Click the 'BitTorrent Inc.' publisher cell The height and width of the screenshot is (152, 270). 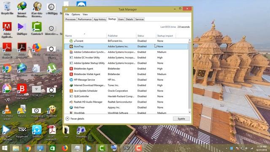115,41
